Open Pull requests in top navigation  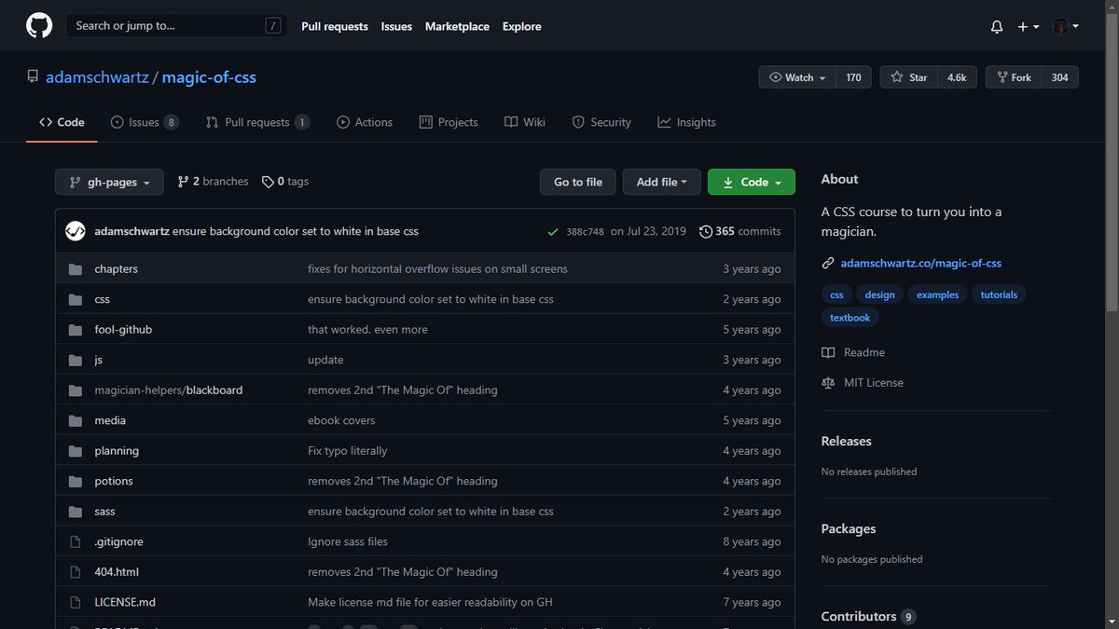tap(335, 26)
